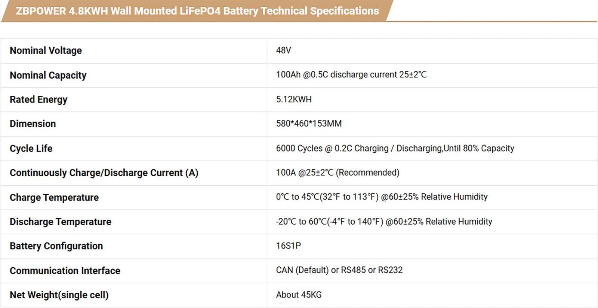598x308 pixels.
Task: Select the Charge Temperature label
Action: 54,198
